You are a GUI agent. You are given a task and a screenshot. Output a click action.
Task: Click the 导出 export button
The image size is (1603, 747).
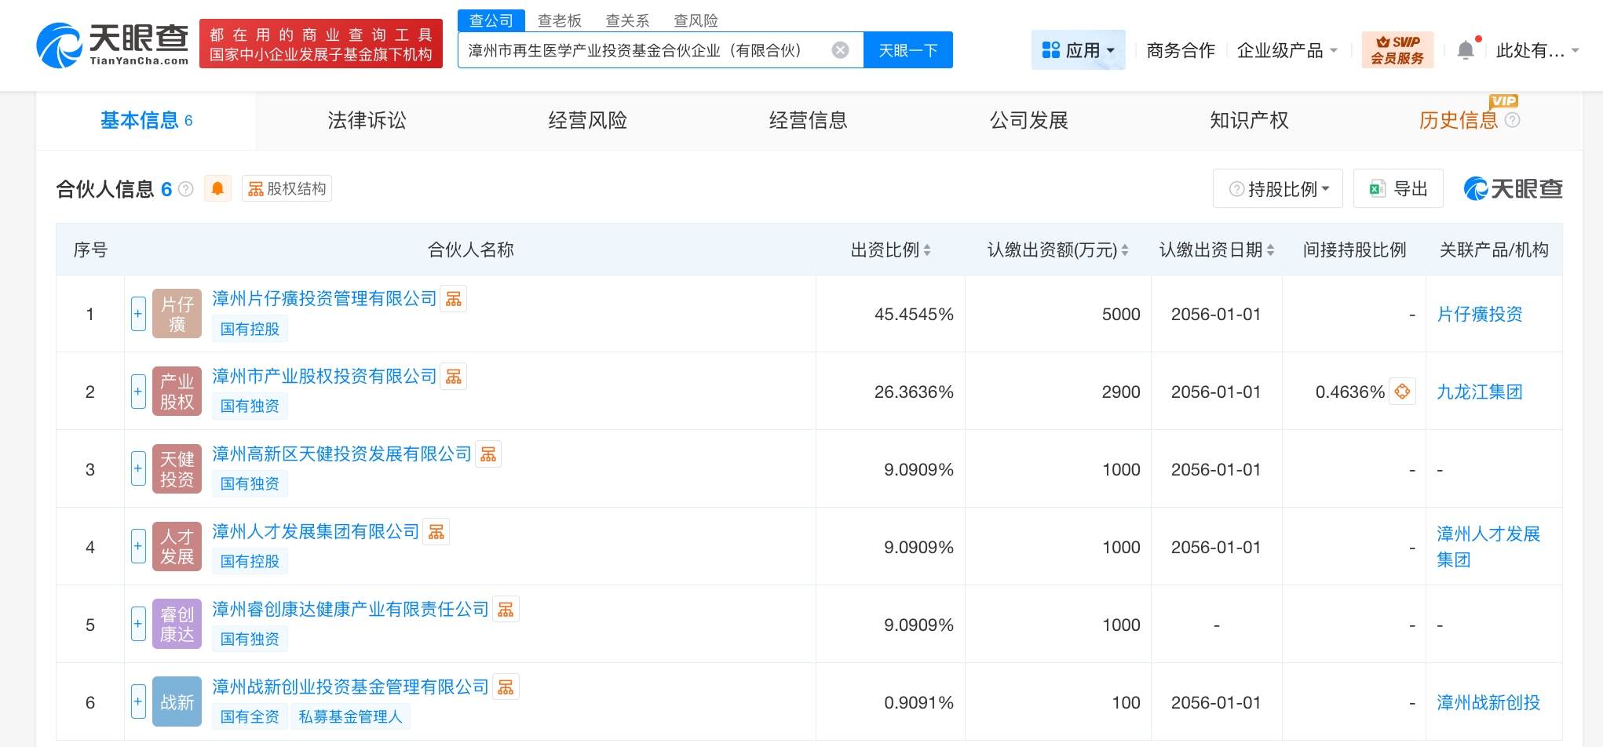(1398, 189)
